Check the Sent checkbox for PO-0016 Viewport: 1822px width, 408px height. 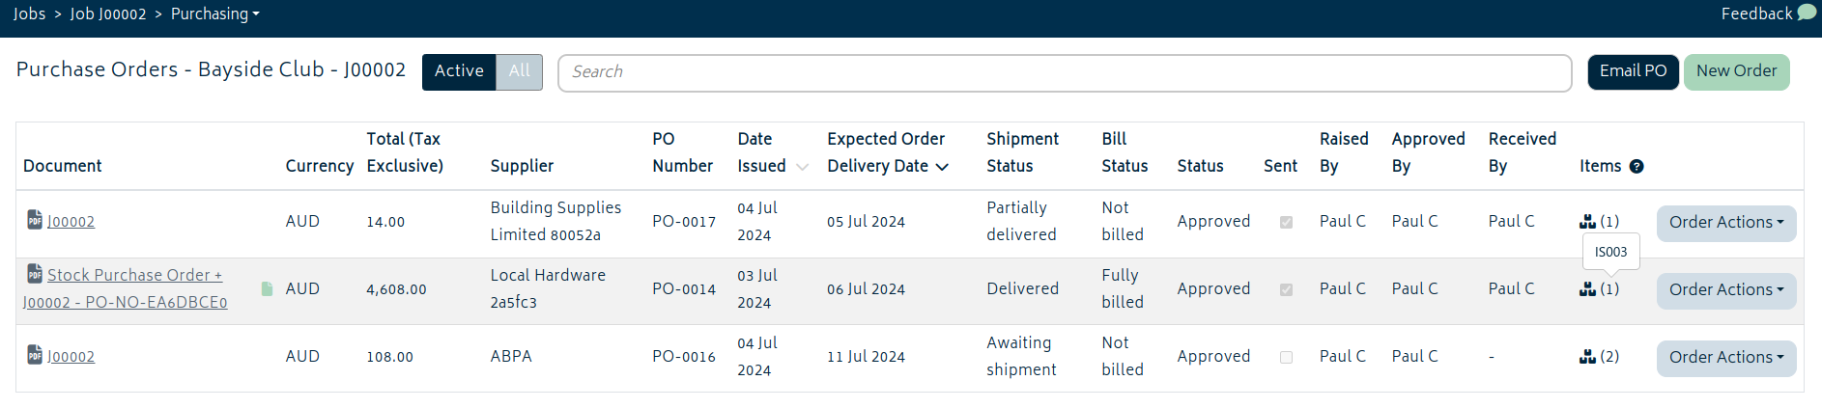click(x=1286, y=357)
